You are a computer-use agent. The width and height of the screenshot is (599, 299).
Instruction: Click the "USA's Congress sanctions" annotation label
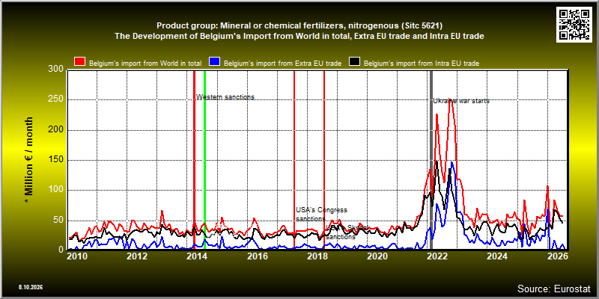pos(321,215)
